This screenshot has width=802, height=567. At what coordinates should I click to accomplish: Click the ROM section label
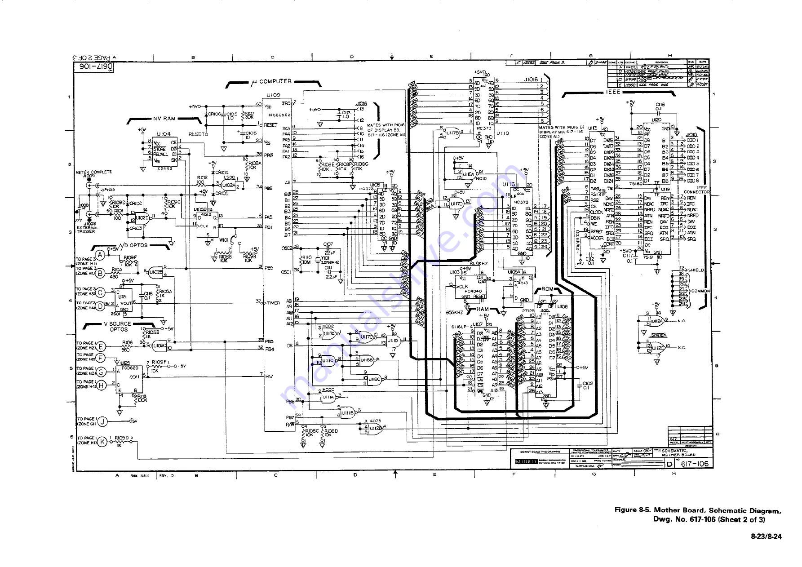point(548,289)
